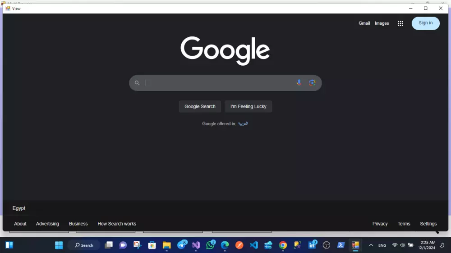Screen dimensions: 451x253
Task: Click the magnifier icon in the search box
Action: (x=137, y=83)
